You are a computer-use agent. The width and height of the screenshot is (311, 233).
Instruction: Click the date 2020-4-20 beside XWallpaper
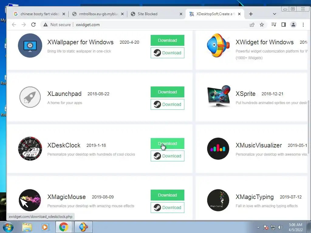[x=129, y=42]
